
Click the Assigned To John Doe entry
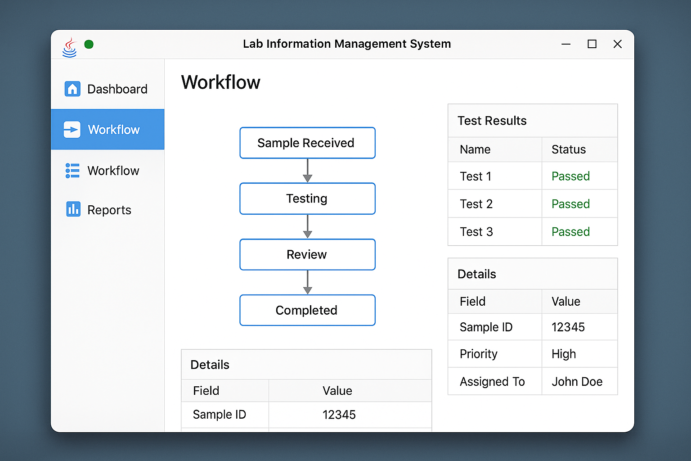click(x=577, y=381)
